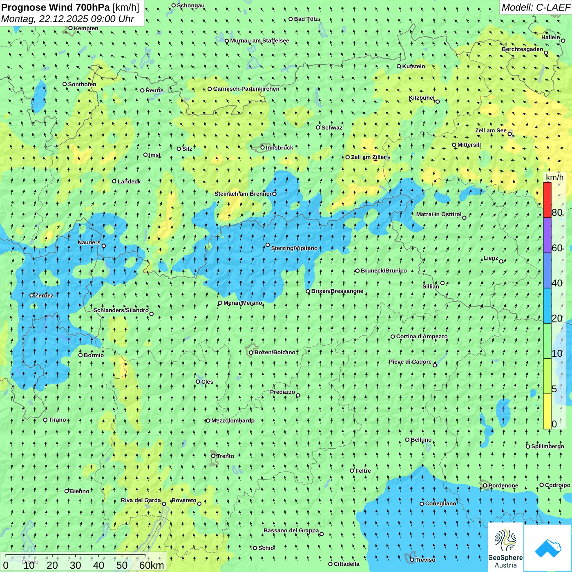Screen dimensions: 572x572
Task: Click the 'km/h' legend unit label
Action: [554, 177]
